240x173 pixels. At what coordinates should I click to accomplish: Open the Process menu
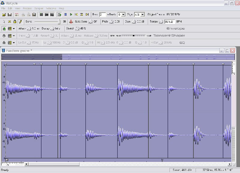point(27,8)
